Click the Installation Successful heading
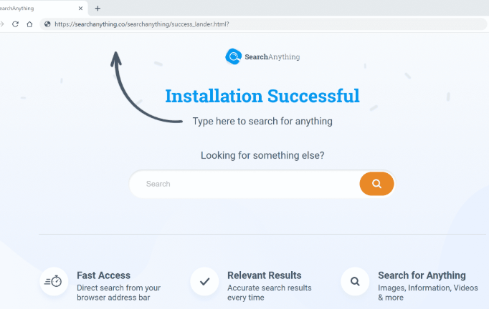 pos(262,96)
